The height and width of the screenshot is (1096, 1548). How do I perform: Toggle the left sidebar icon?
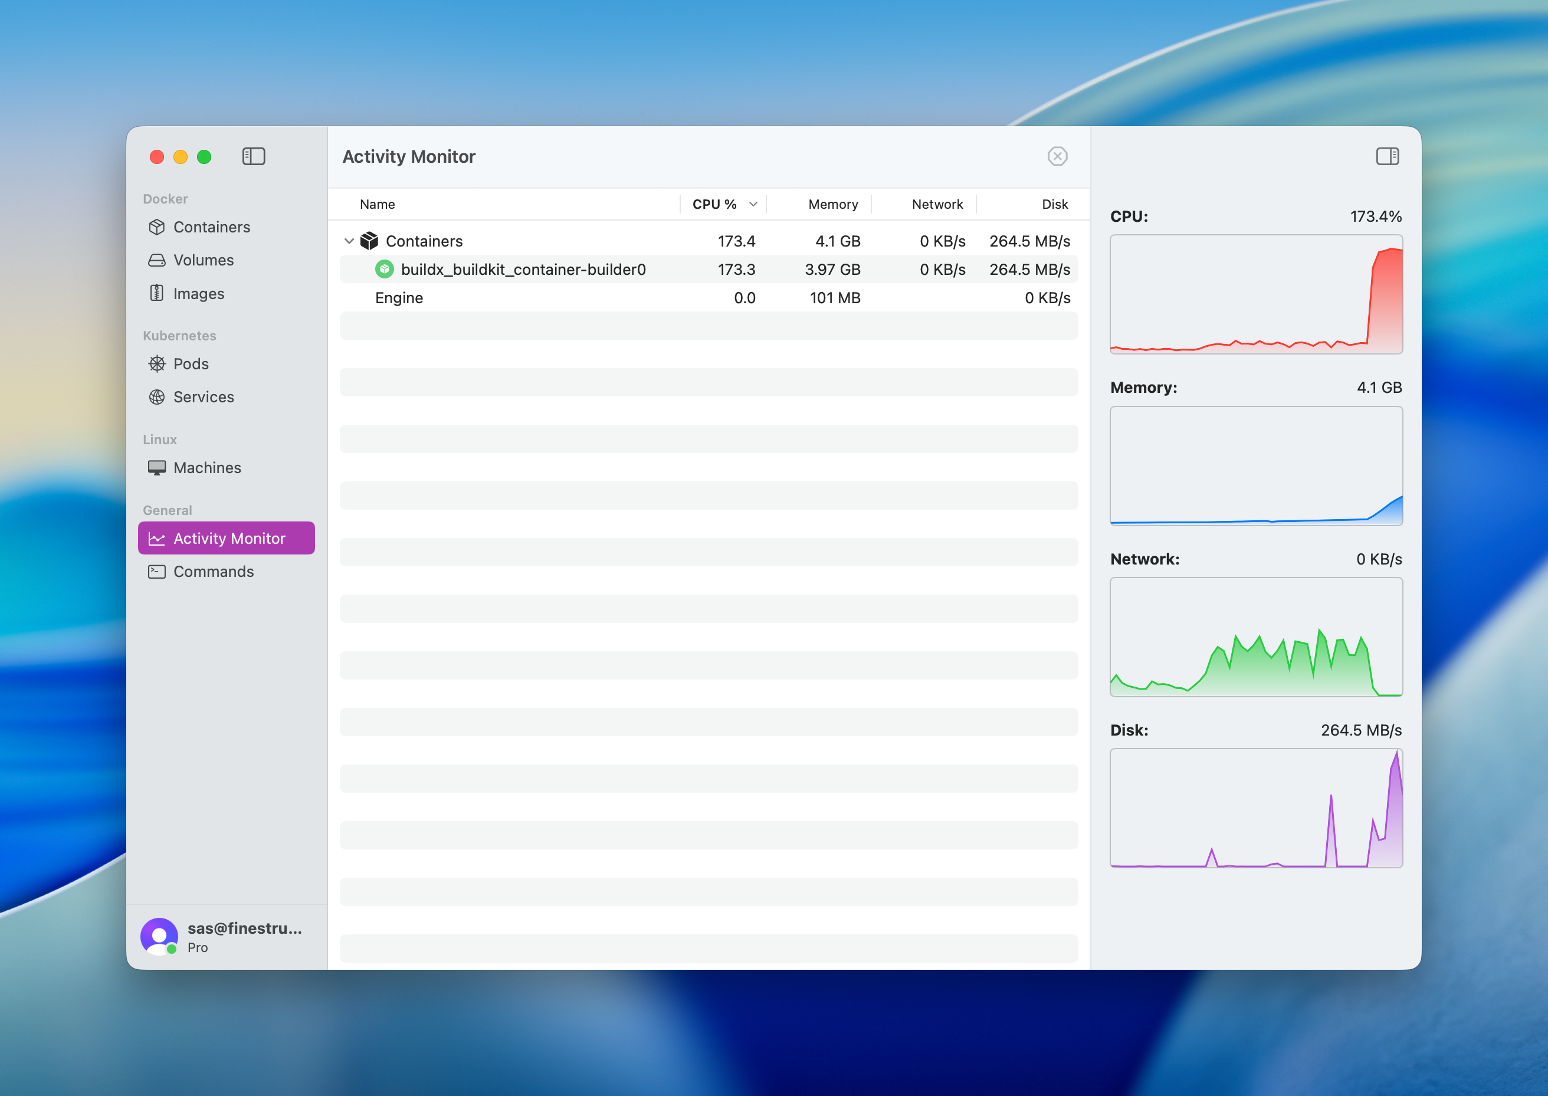click(254, 156)
